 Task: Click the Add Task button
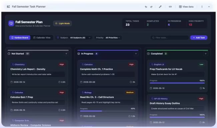click(199, 37)
